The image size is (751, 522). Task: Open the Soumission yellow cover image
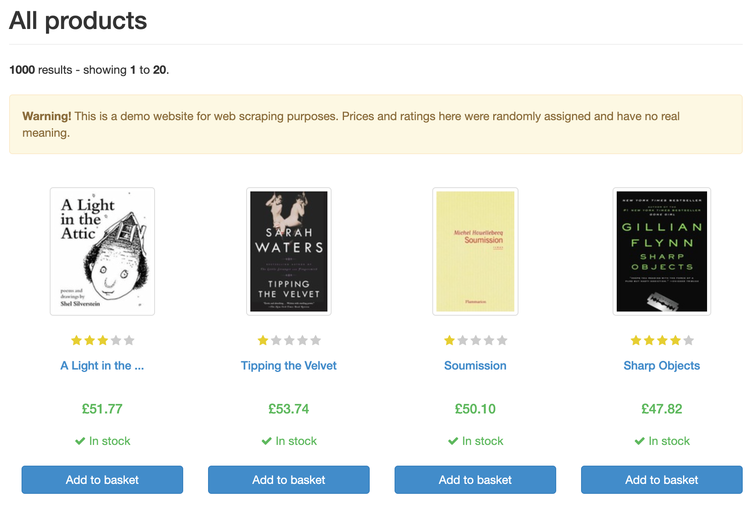pyautogui.click(x=475, y=251)
